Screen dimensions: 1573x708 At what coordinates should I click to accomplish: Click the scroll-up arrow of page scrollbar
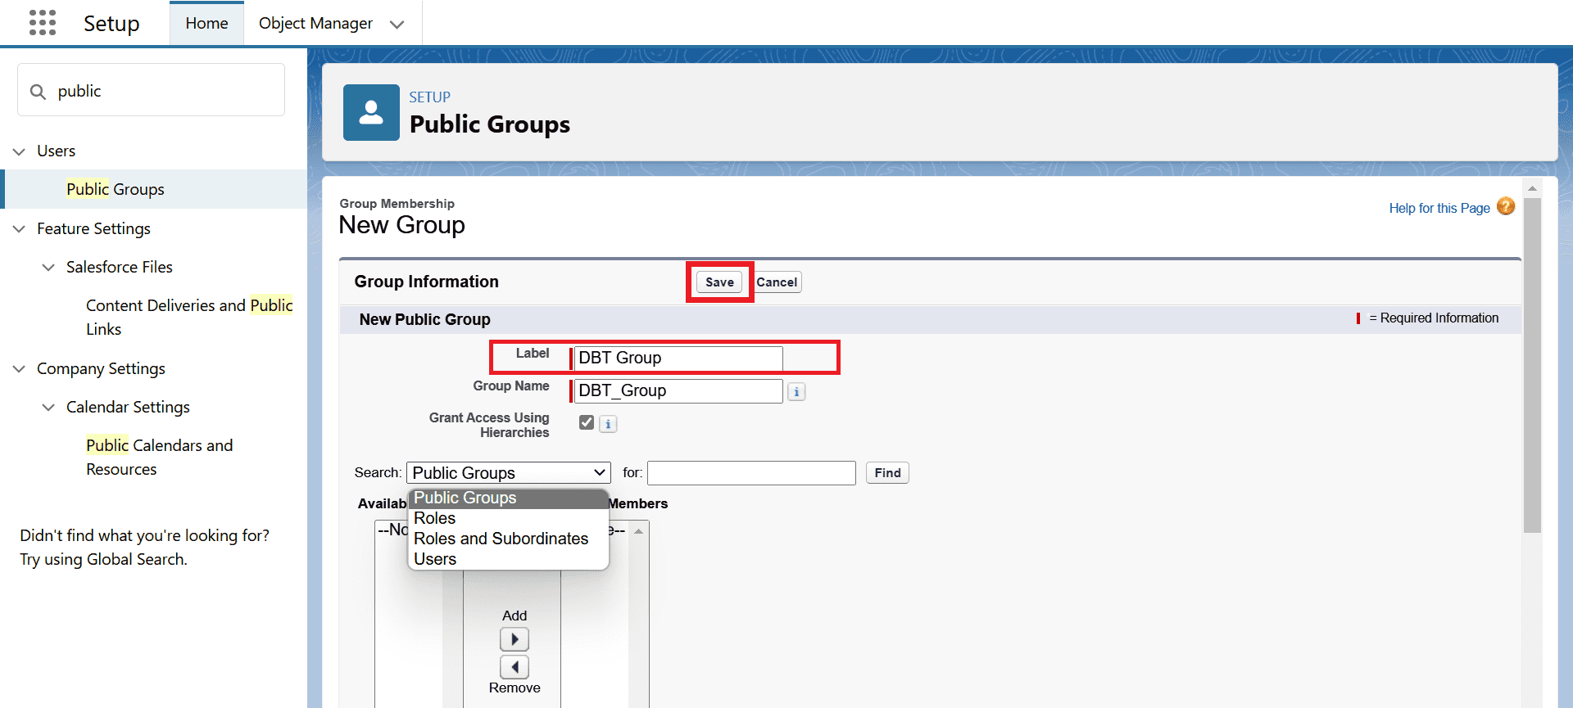1532,188
